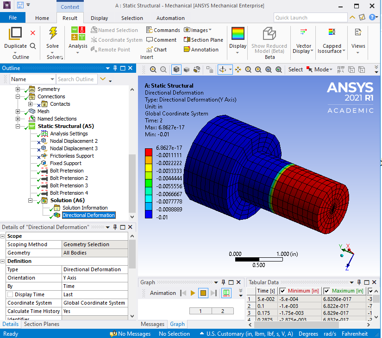
Task: Expand the Symmetry tree node
Action: [x=18, y=89]
